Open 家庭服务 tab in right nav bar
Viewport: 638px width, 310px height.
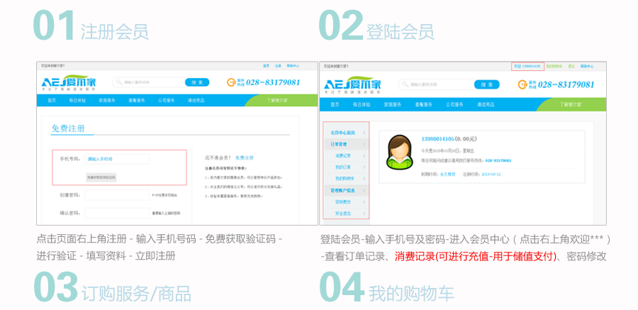pyautogui.click(x=393, y=104)
